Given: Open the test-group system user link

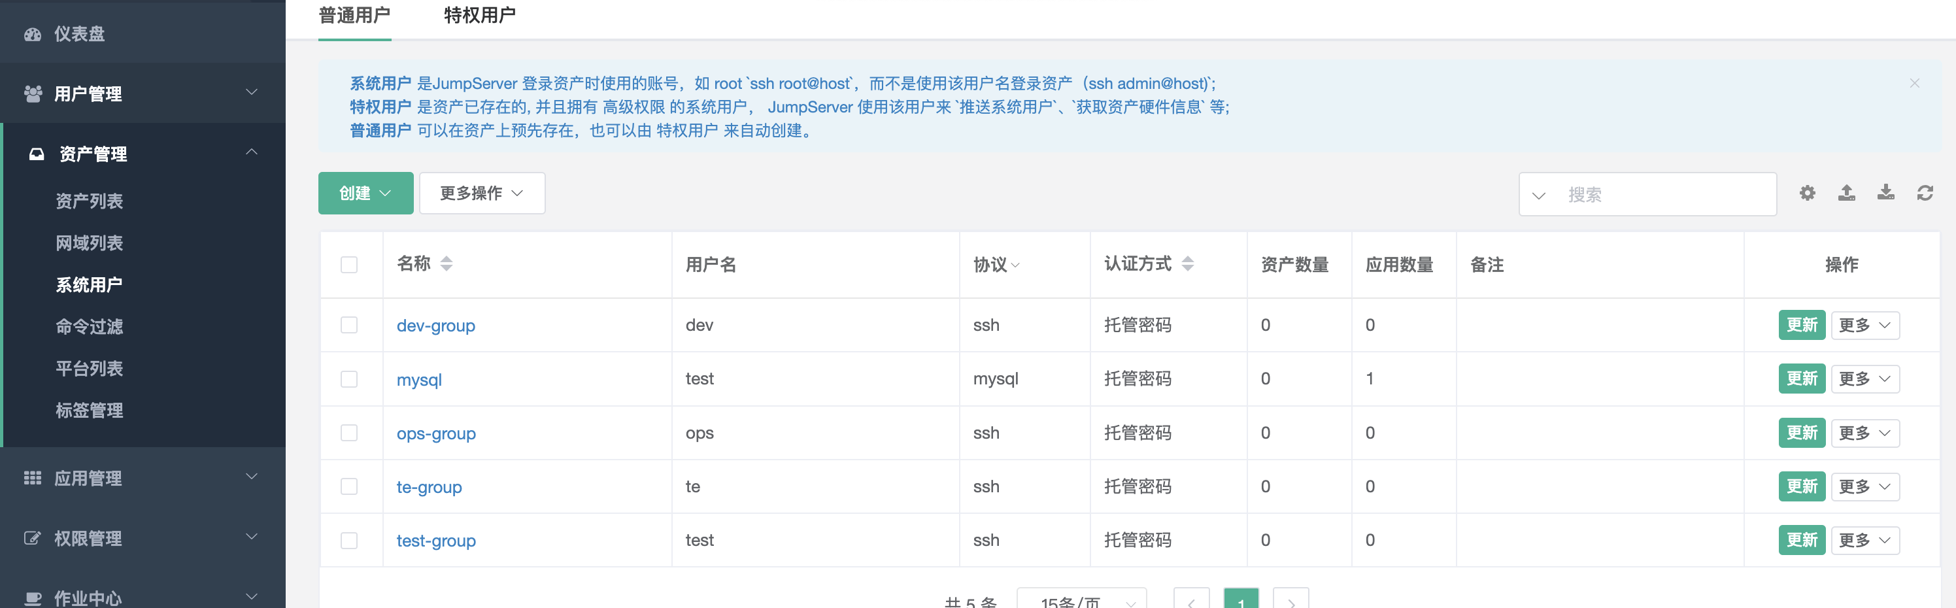Looking at the screenshot, I should click(x=436, y=541).
